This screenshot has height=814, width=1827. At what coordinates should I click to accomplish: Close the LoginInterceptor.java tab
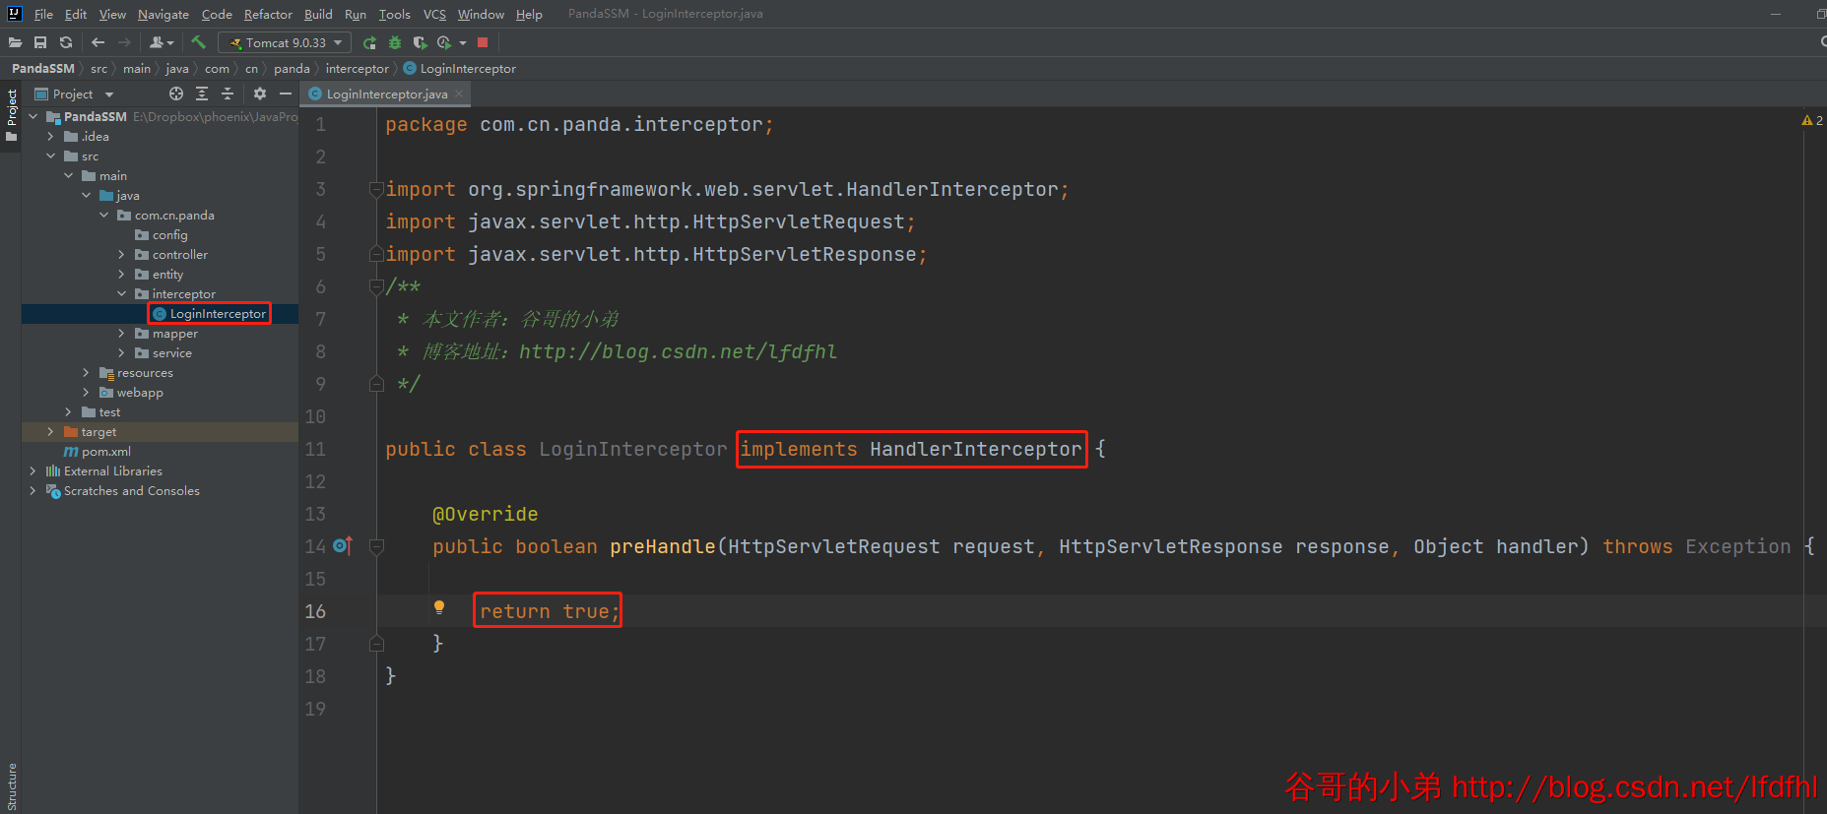[x=459, y=94]
